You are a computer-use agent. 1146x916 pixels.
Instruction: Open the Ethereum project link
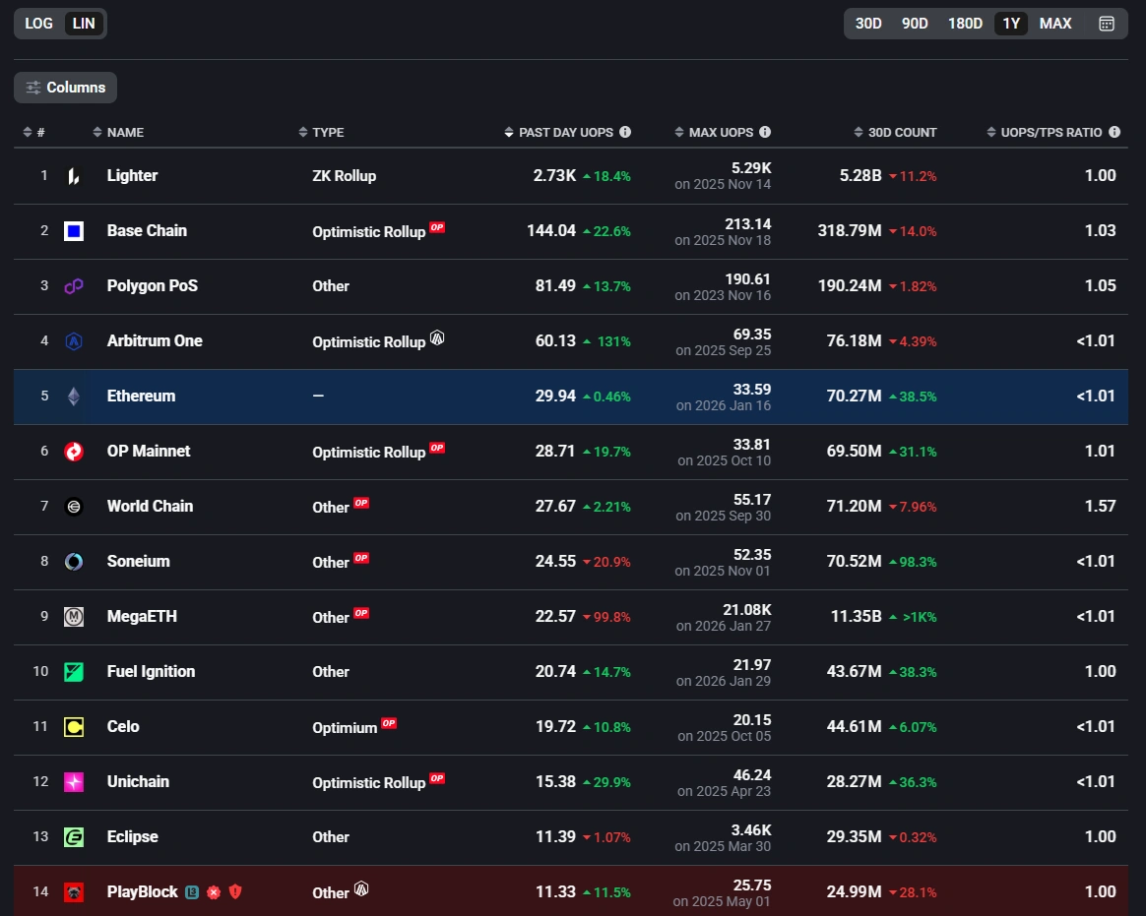point(141,397)
